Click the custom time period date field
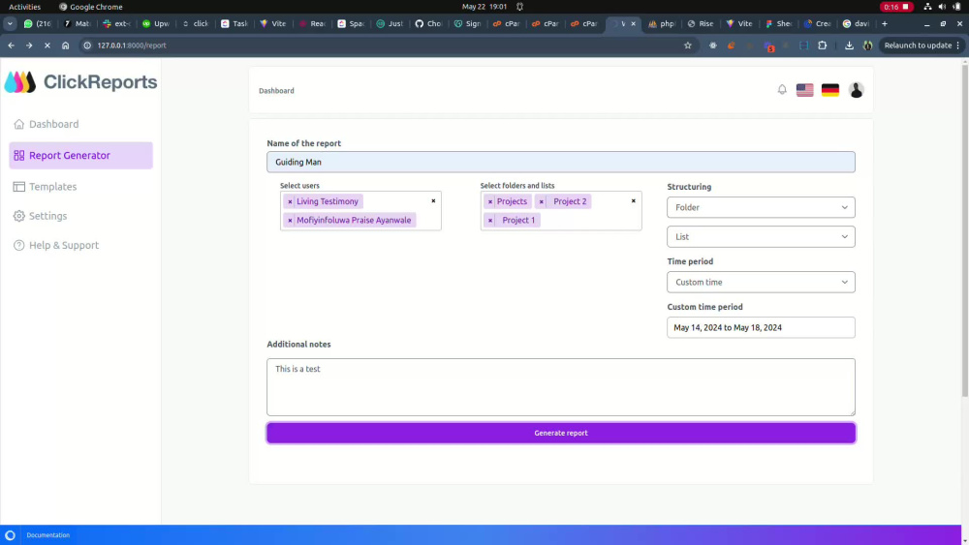The height and width of the screenshot is (545, 969). (761, 328)
